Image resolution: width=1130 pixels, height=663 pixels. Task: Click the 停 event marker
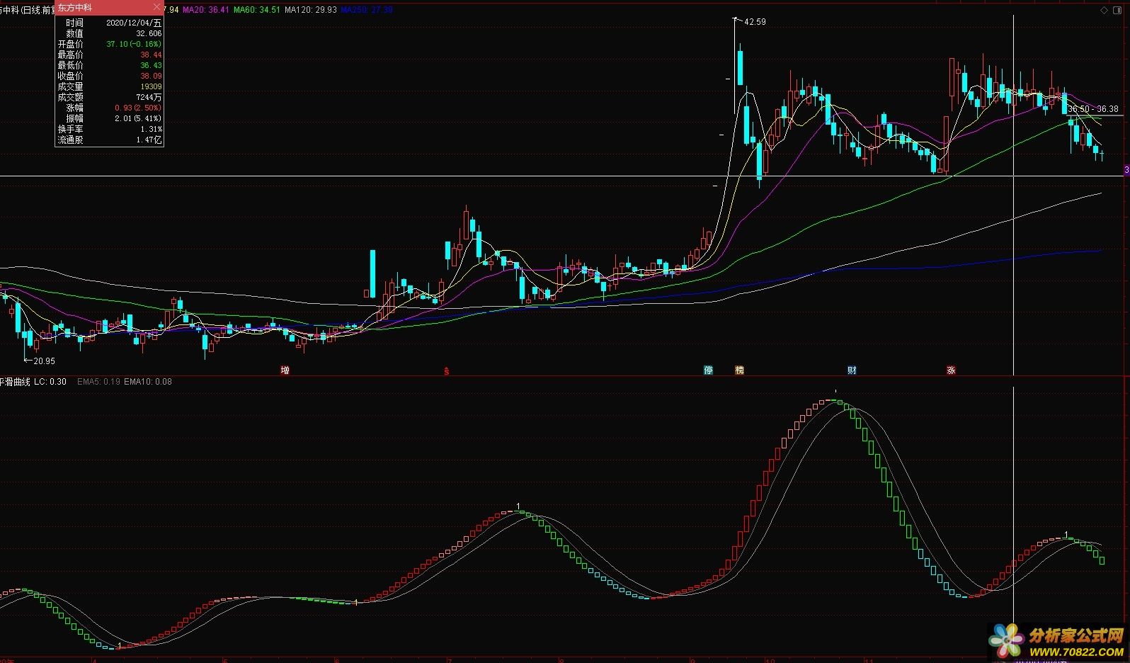[x=708, y=370]
